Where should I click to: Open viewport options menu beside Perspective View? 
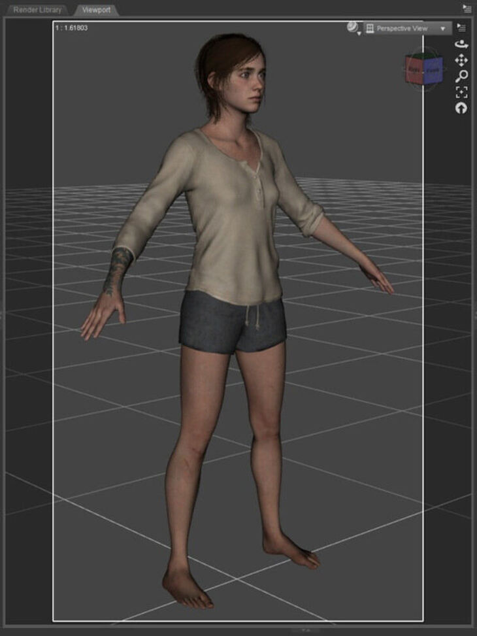point(461,27)
